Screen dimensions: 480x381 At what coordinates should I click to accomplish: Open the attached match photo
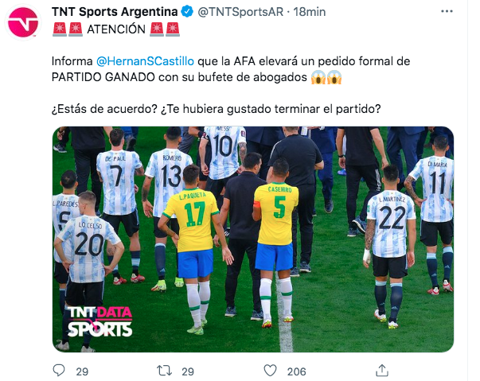(x=253, y=239)
